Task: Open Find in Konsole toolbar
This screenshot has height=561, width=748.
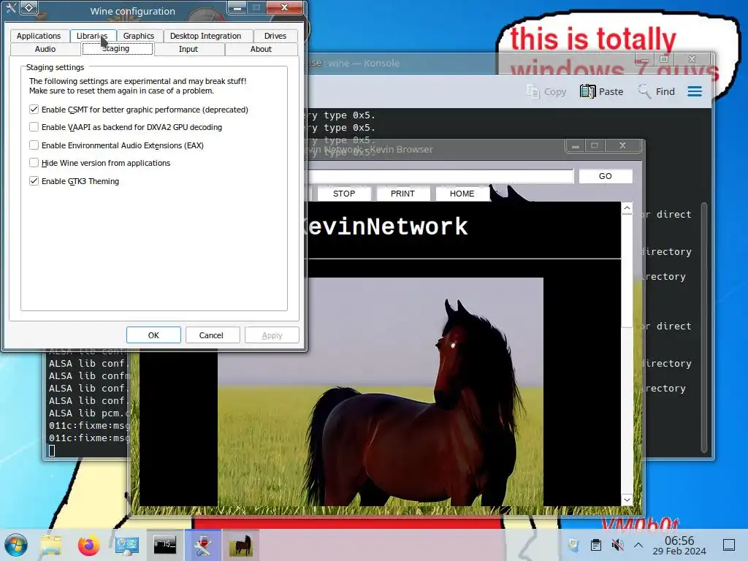Action: (x=657, y=91)
